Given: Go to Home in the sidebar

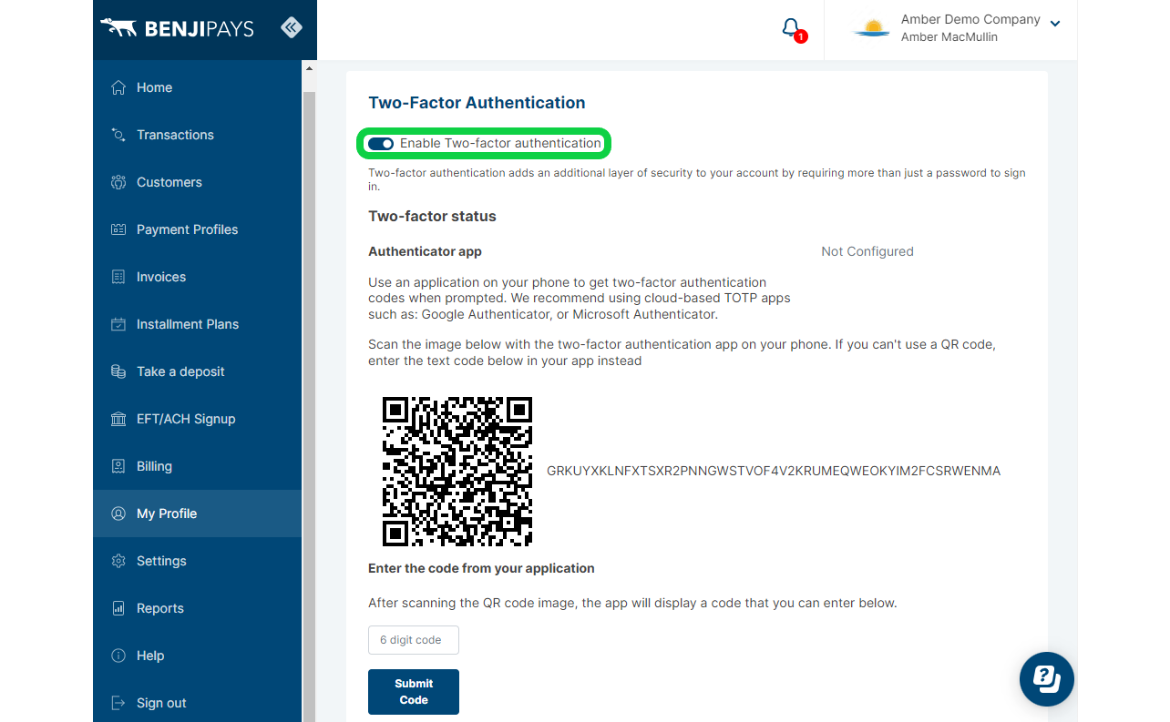Looking at the screenshot, I should [x=197, y=87].
